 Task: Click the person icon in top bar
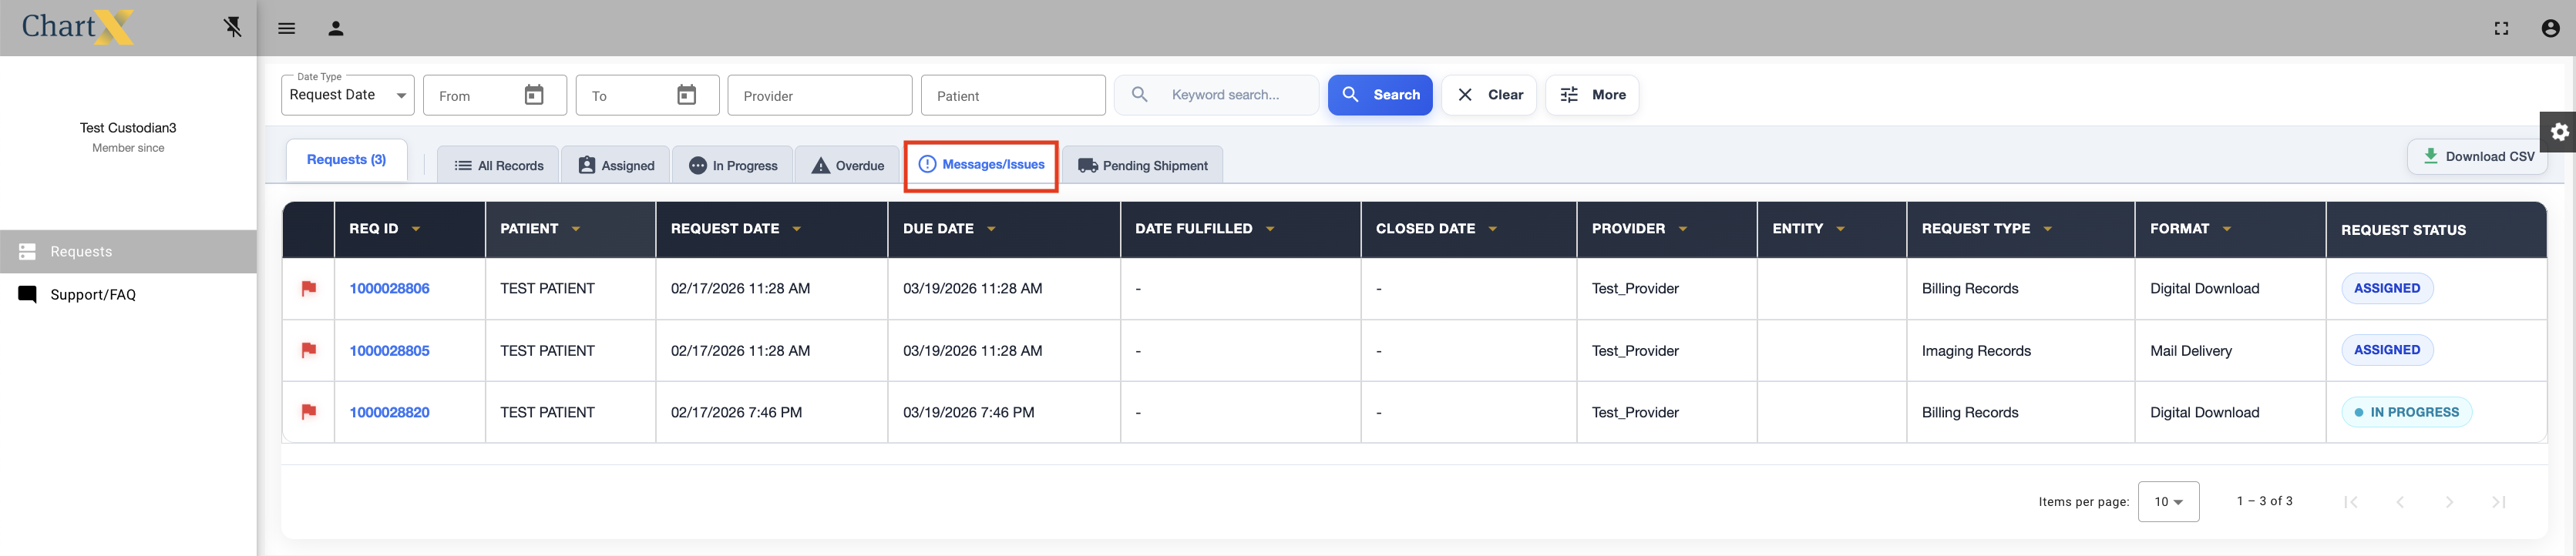[336, 28]
